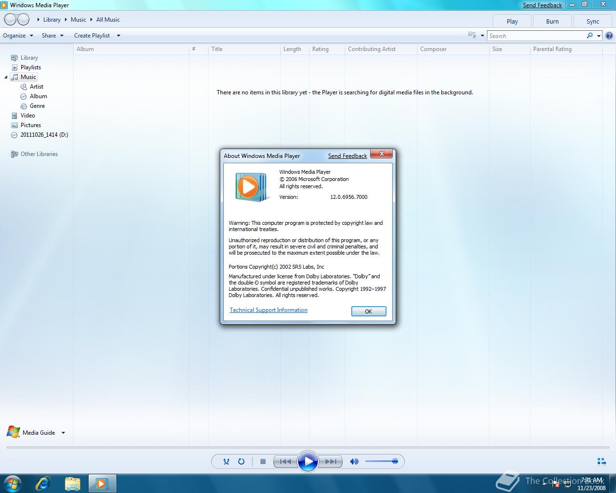Switch to the Sync tab

pyautogui.click(x=593, y=21)
